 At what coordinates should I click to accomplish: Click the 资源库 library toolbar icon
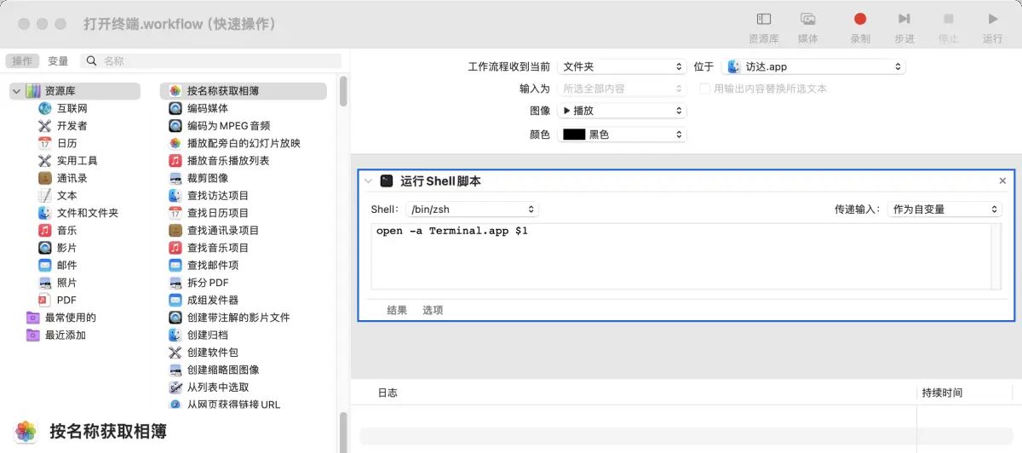(763, 20)
